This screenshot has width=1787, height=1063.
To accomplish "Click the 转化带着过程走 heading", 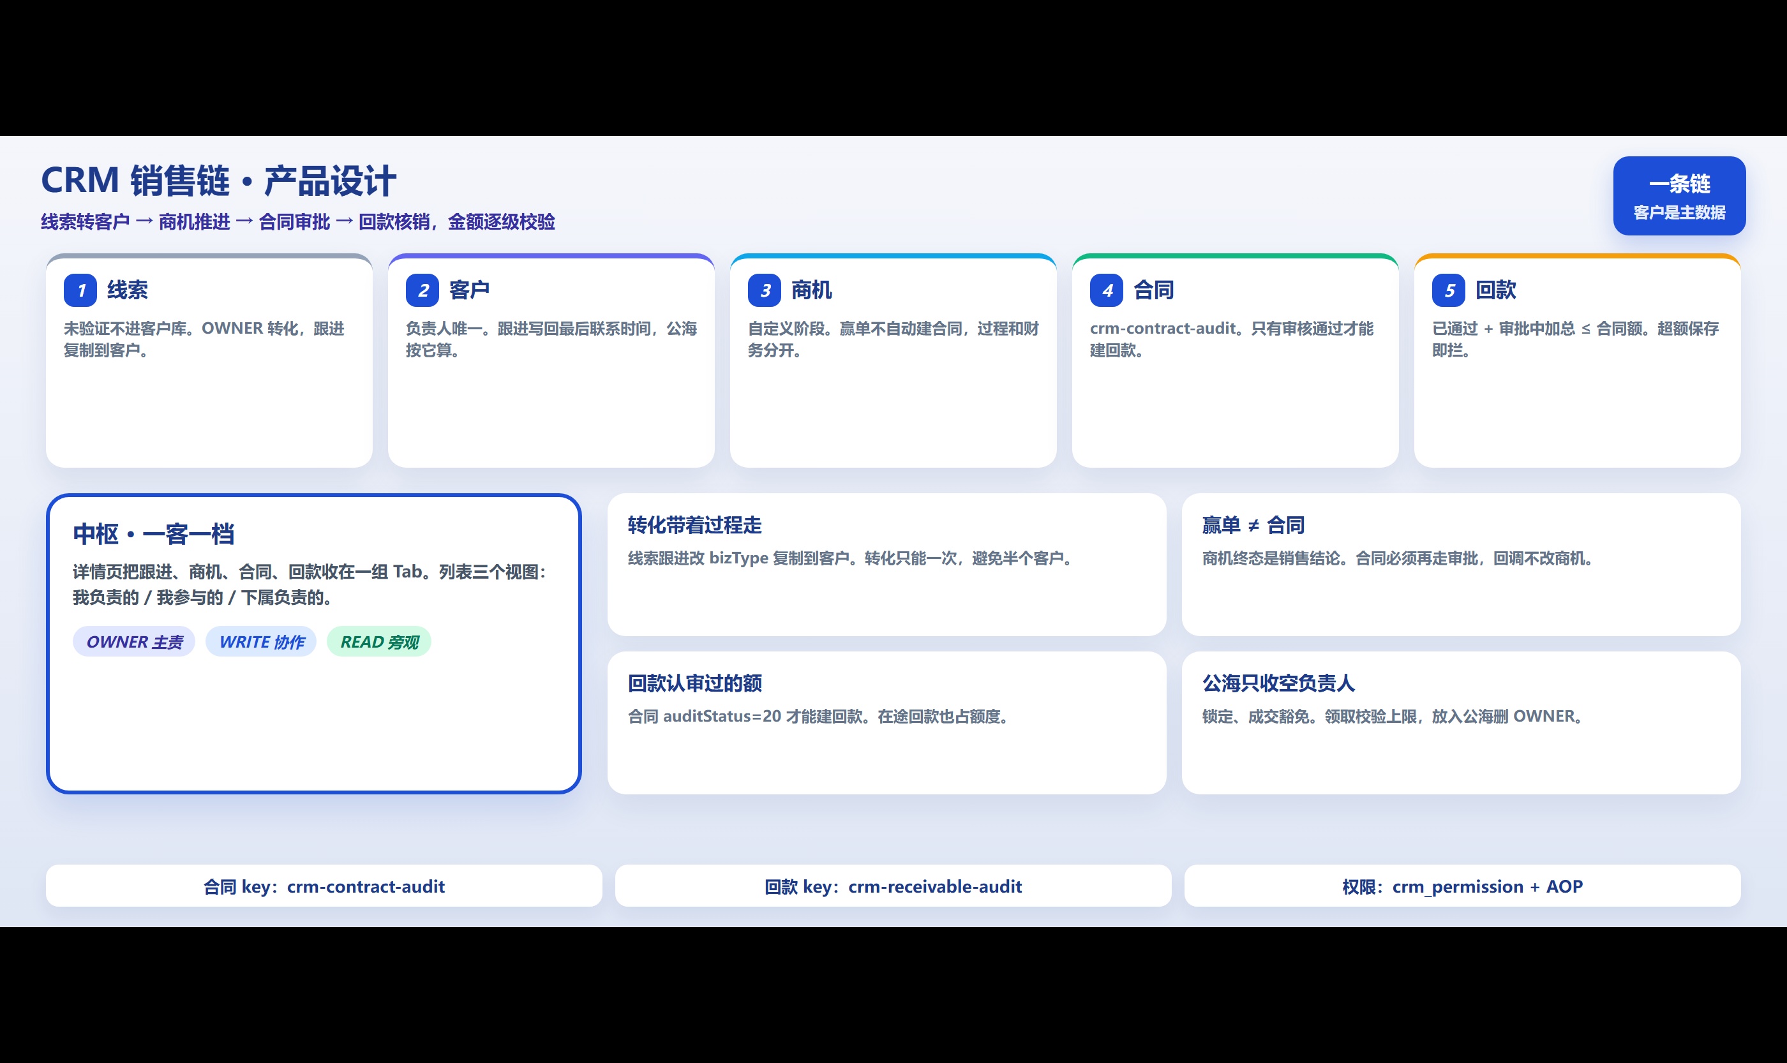I will (x=694, y=525).
